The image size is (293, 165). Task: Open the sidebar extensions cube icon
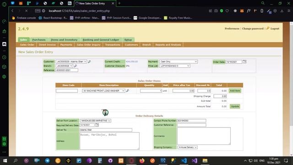click(x=4, y=67)
